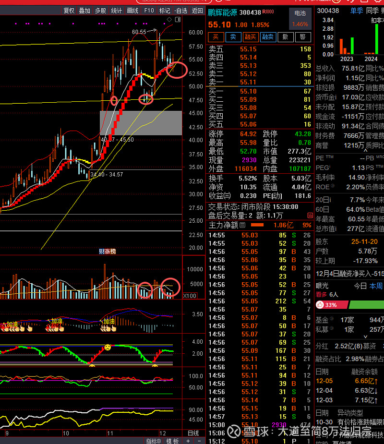Image resolution: width=384 pixels, height=444 pixels.
Task: Select the 多股 multi-stock view
Action: pyautogui.click(x=100, y=11)
